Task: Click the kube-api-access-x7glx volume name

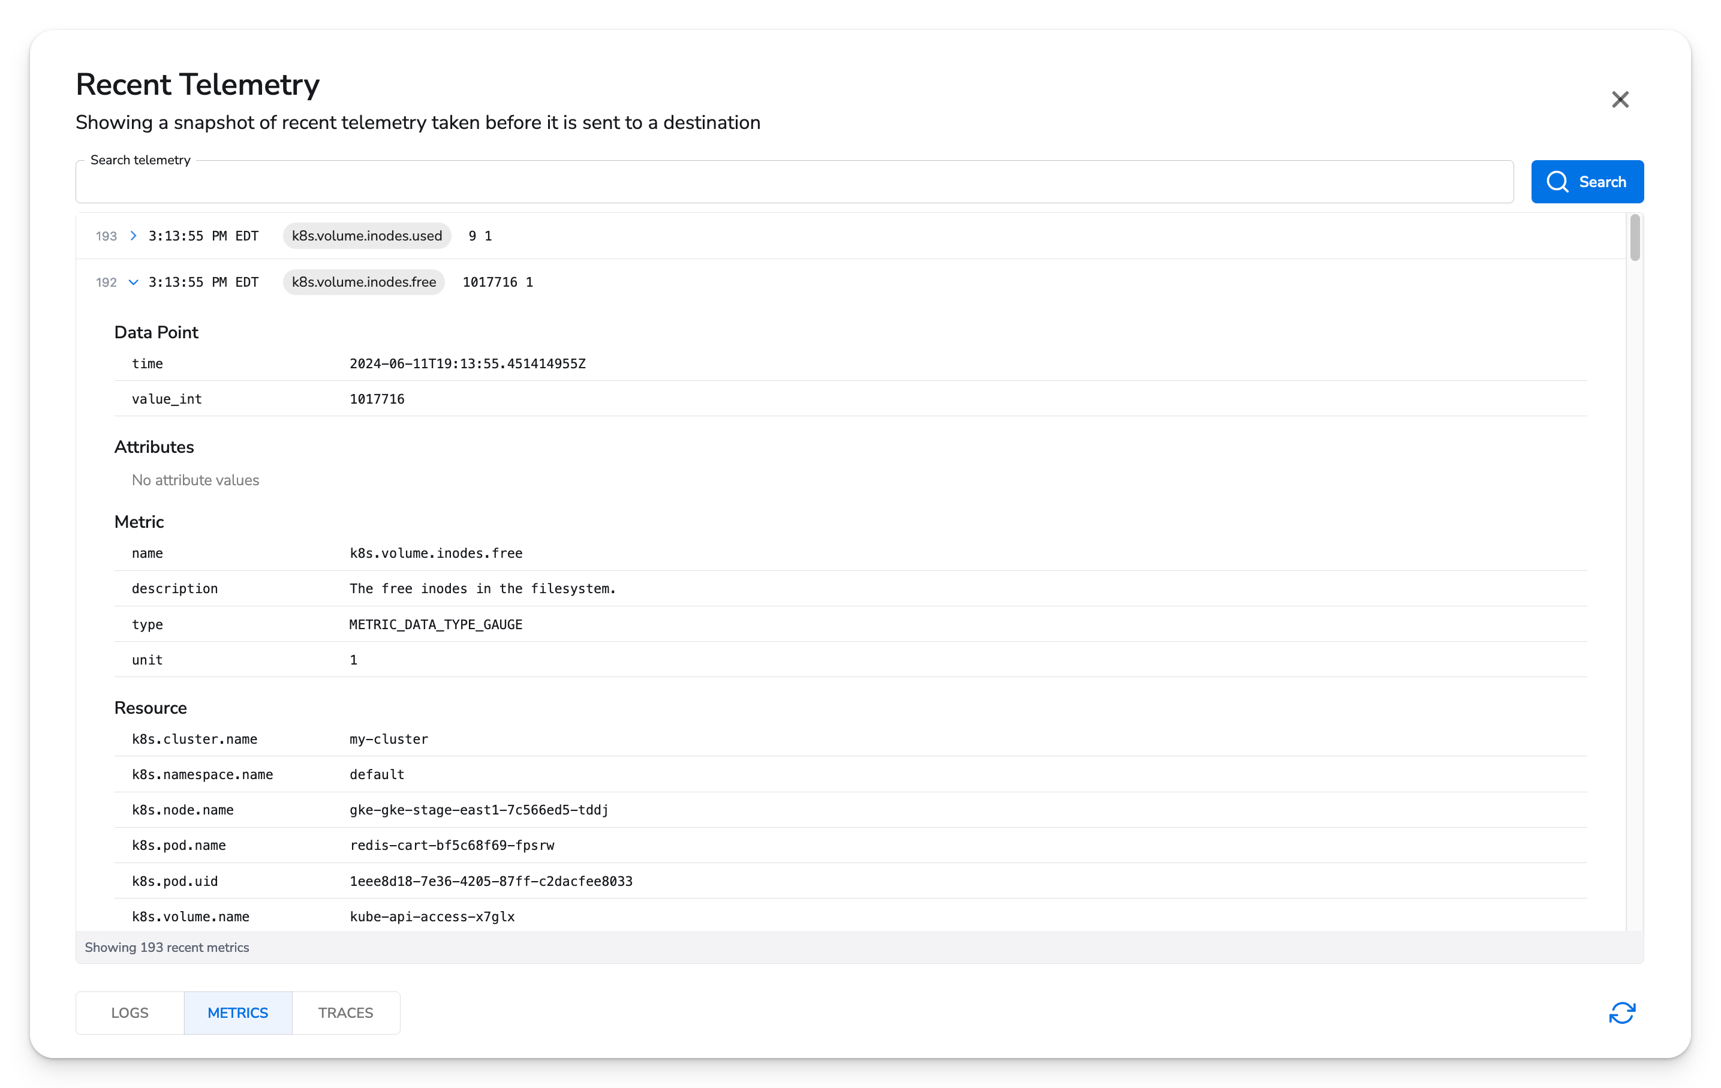Action: point(432,916)
